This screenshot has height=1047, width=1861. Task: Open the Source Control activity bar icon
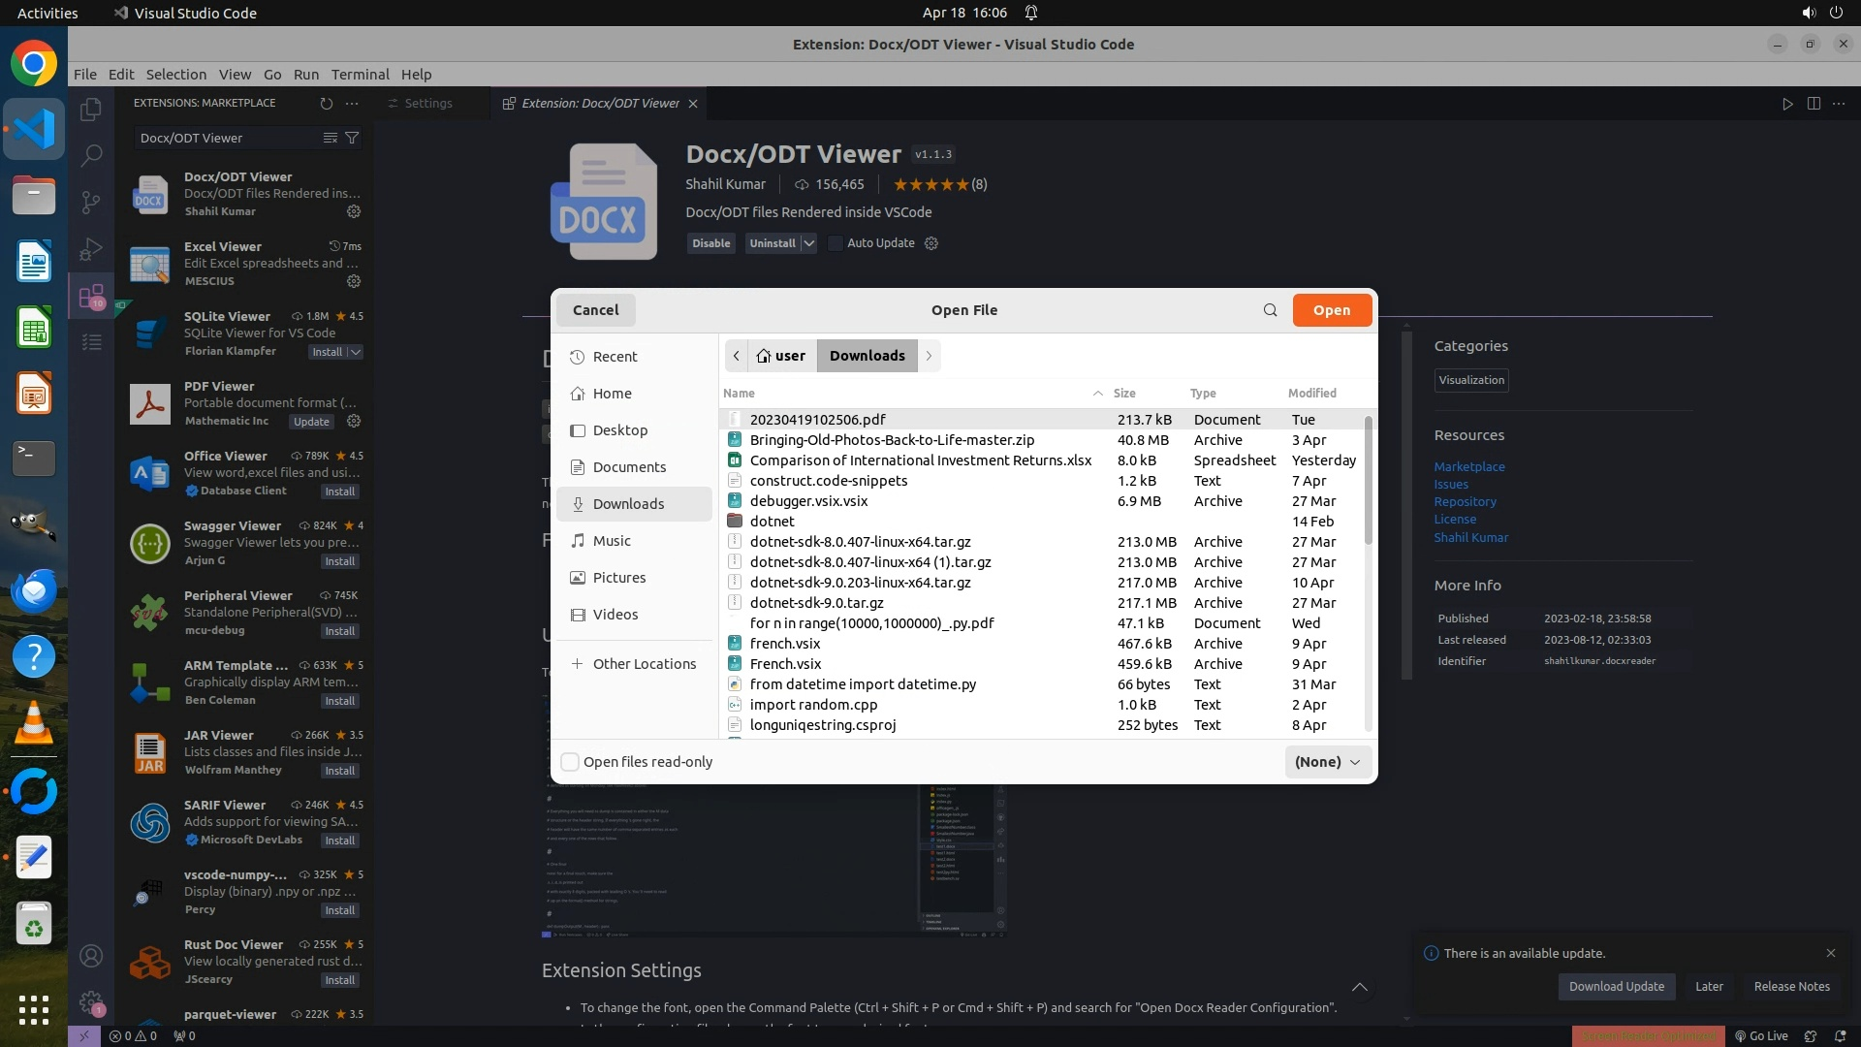point(91,202)
